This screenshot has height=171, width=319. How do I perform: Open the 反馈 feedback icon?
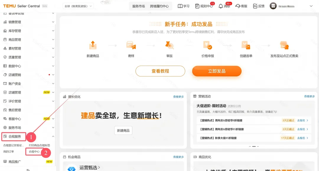[x=259, y=6]
